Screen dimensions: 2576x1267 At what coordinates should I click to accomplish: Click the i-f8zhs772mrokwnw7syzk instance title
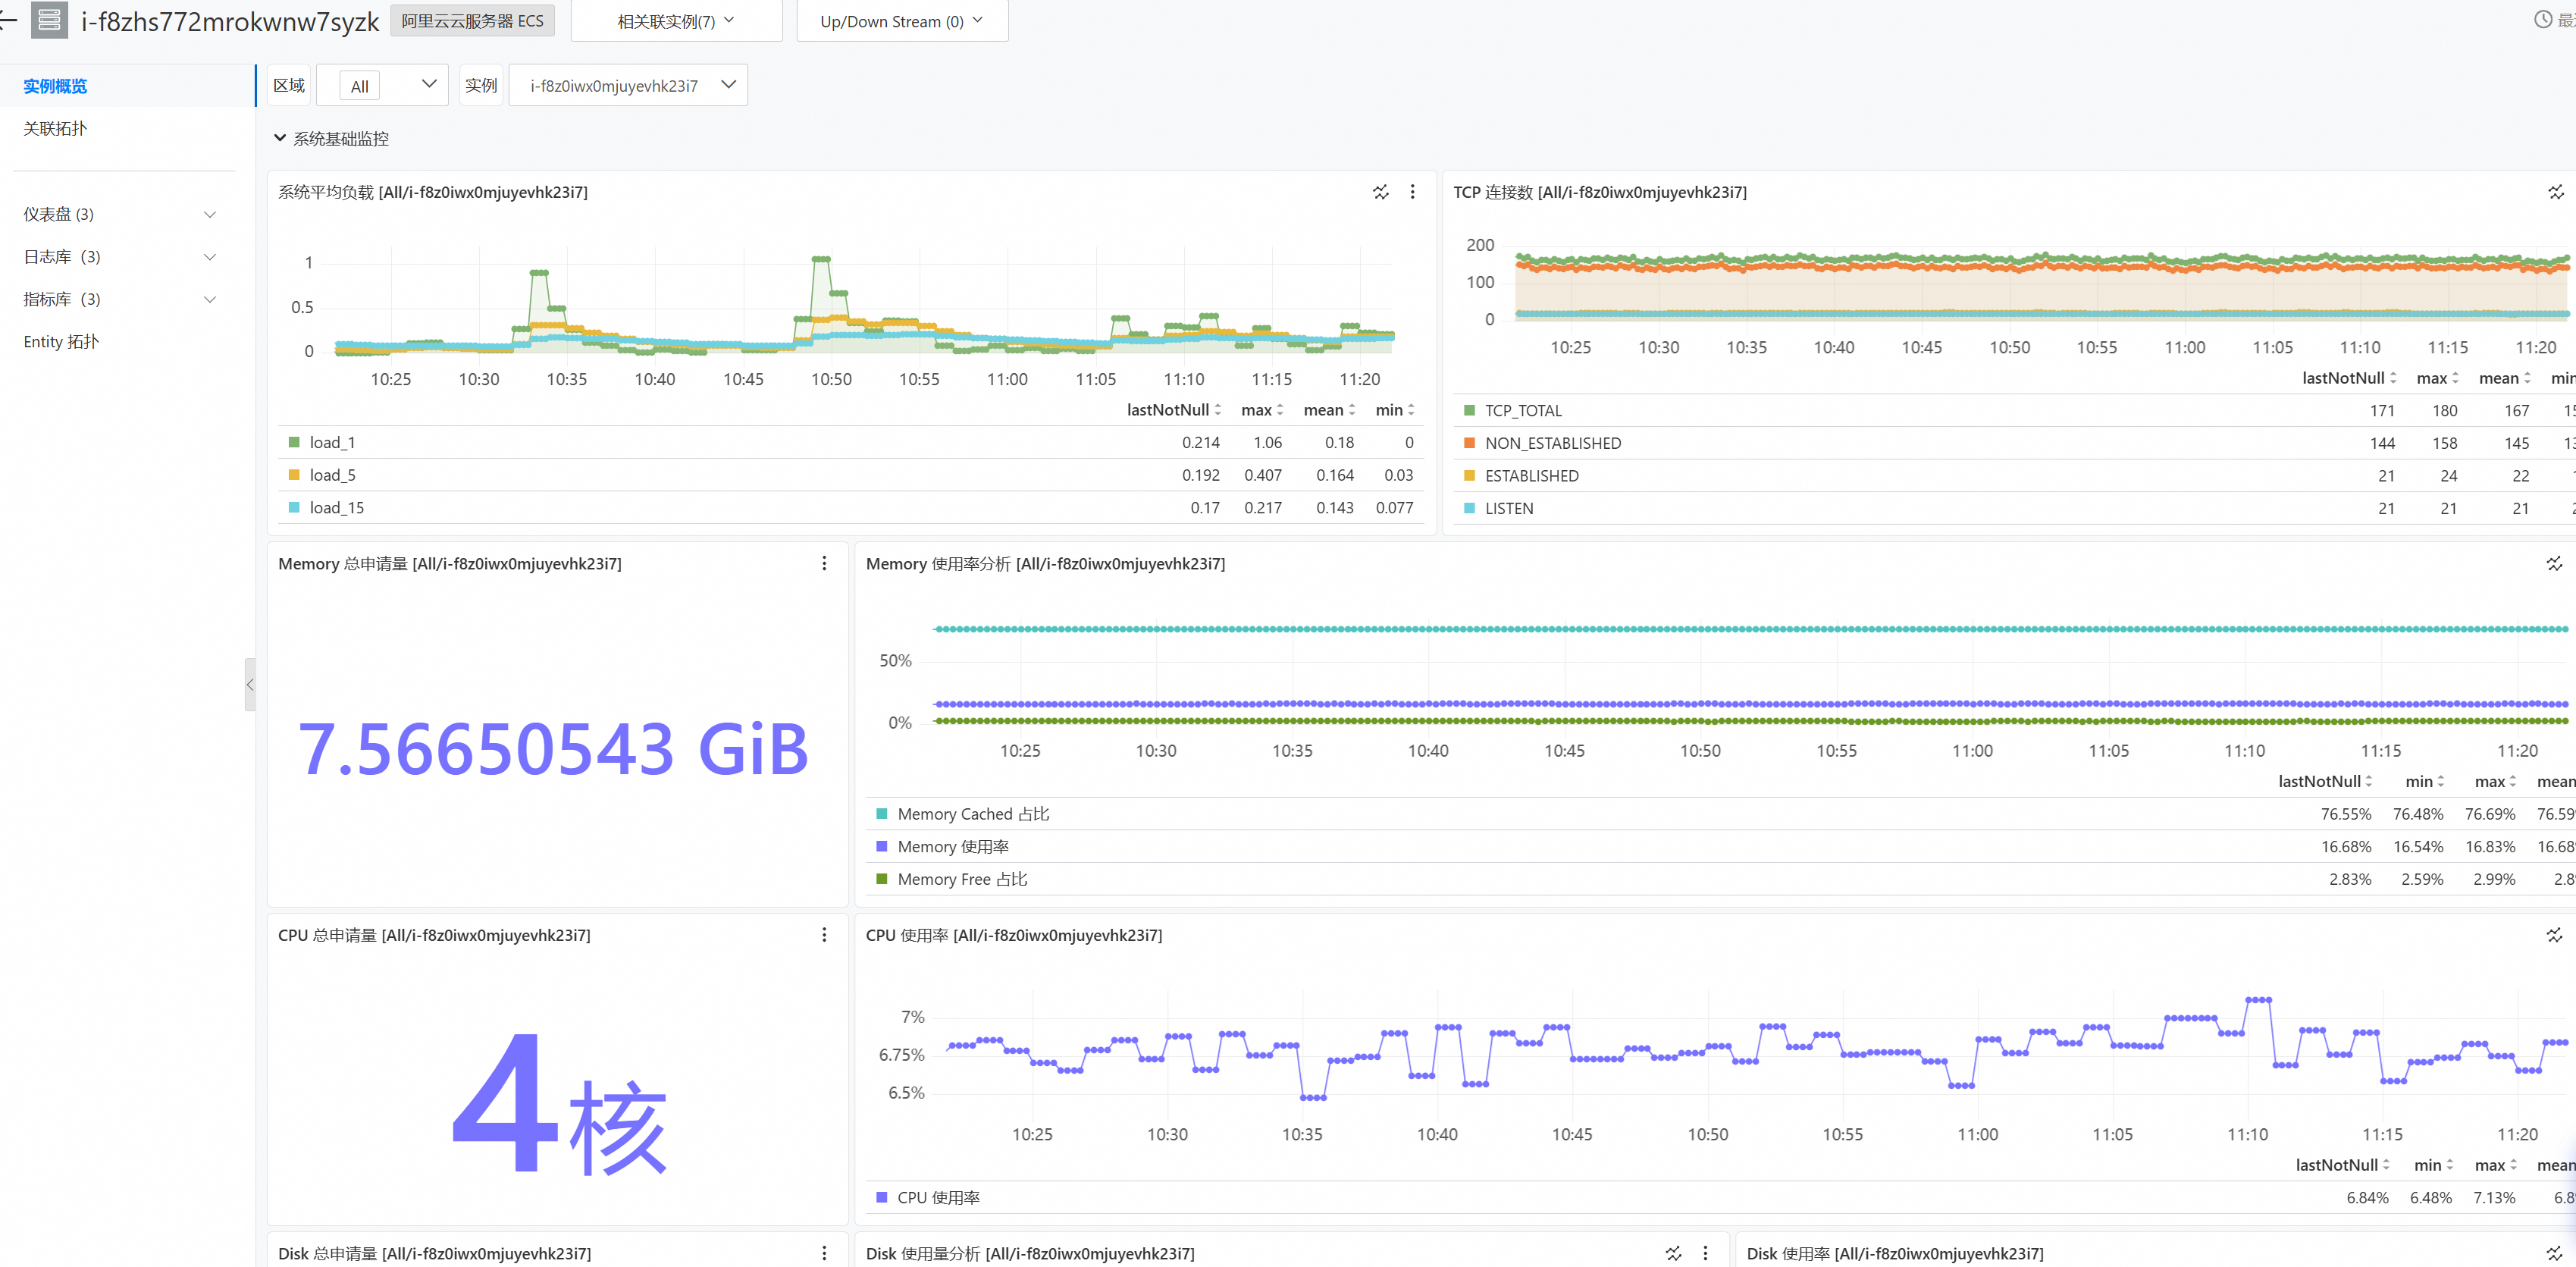(230, 21)
